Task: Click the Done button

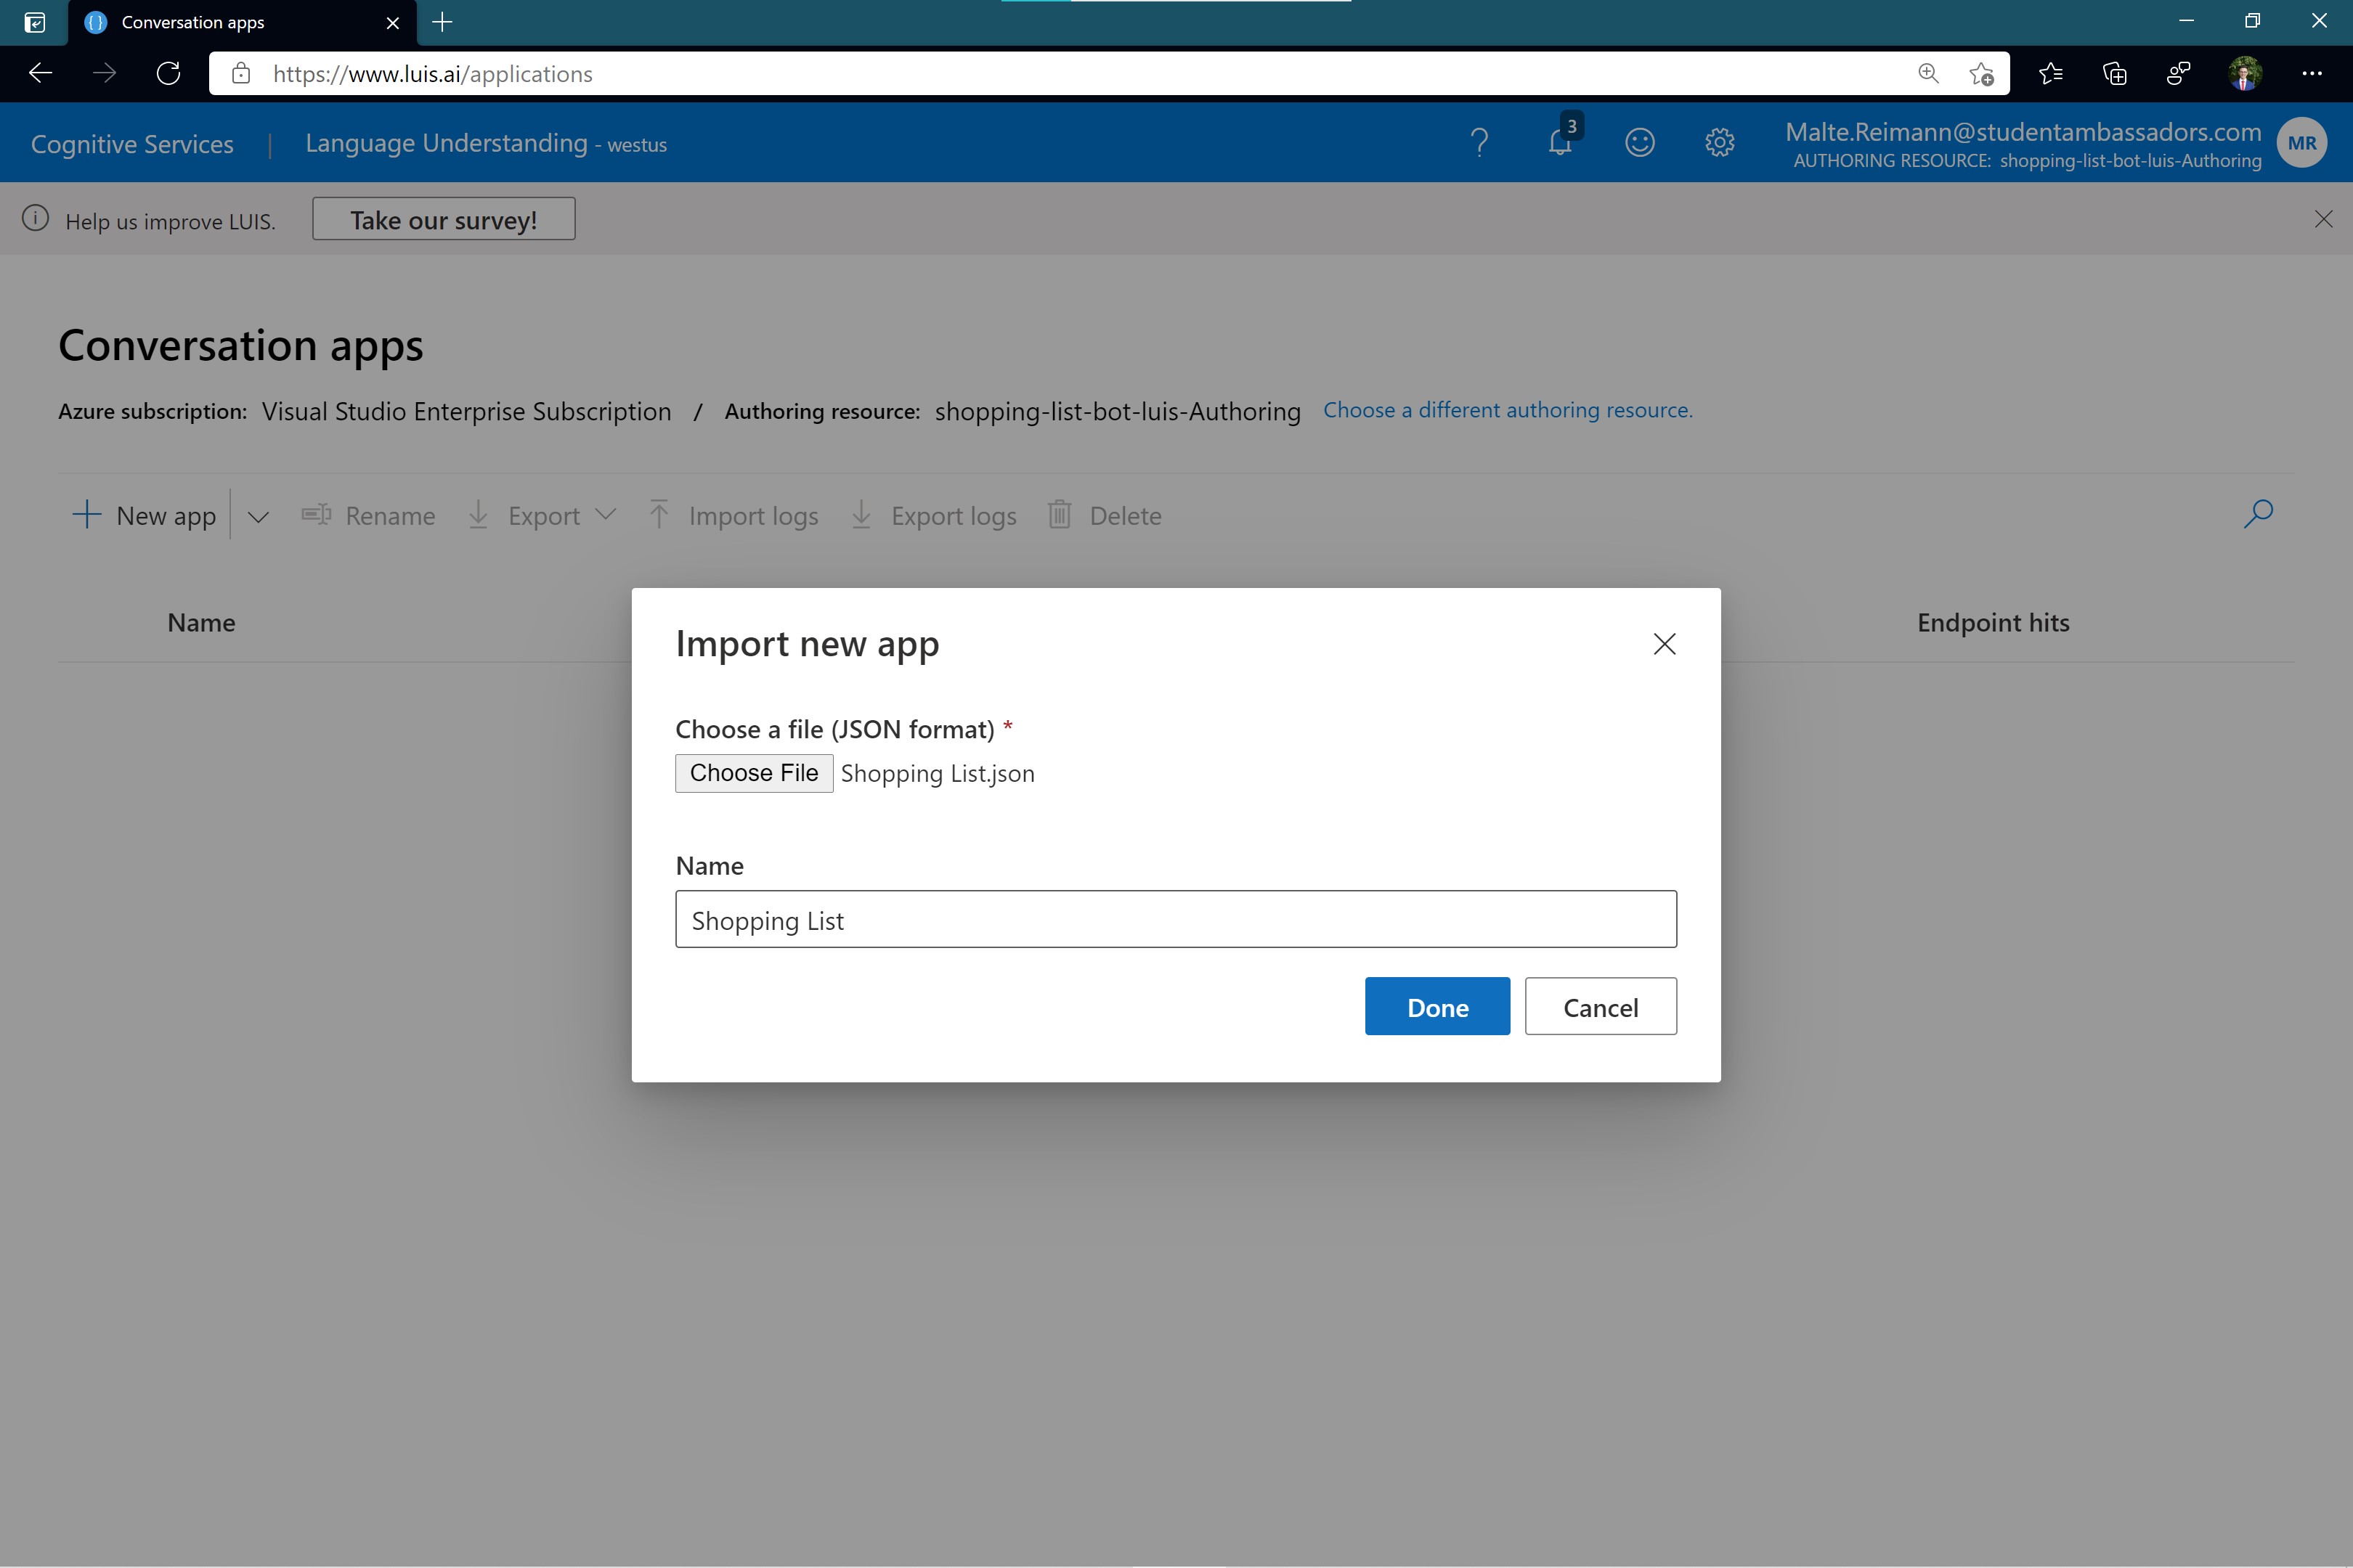Action: (x=1436, y=1006)
